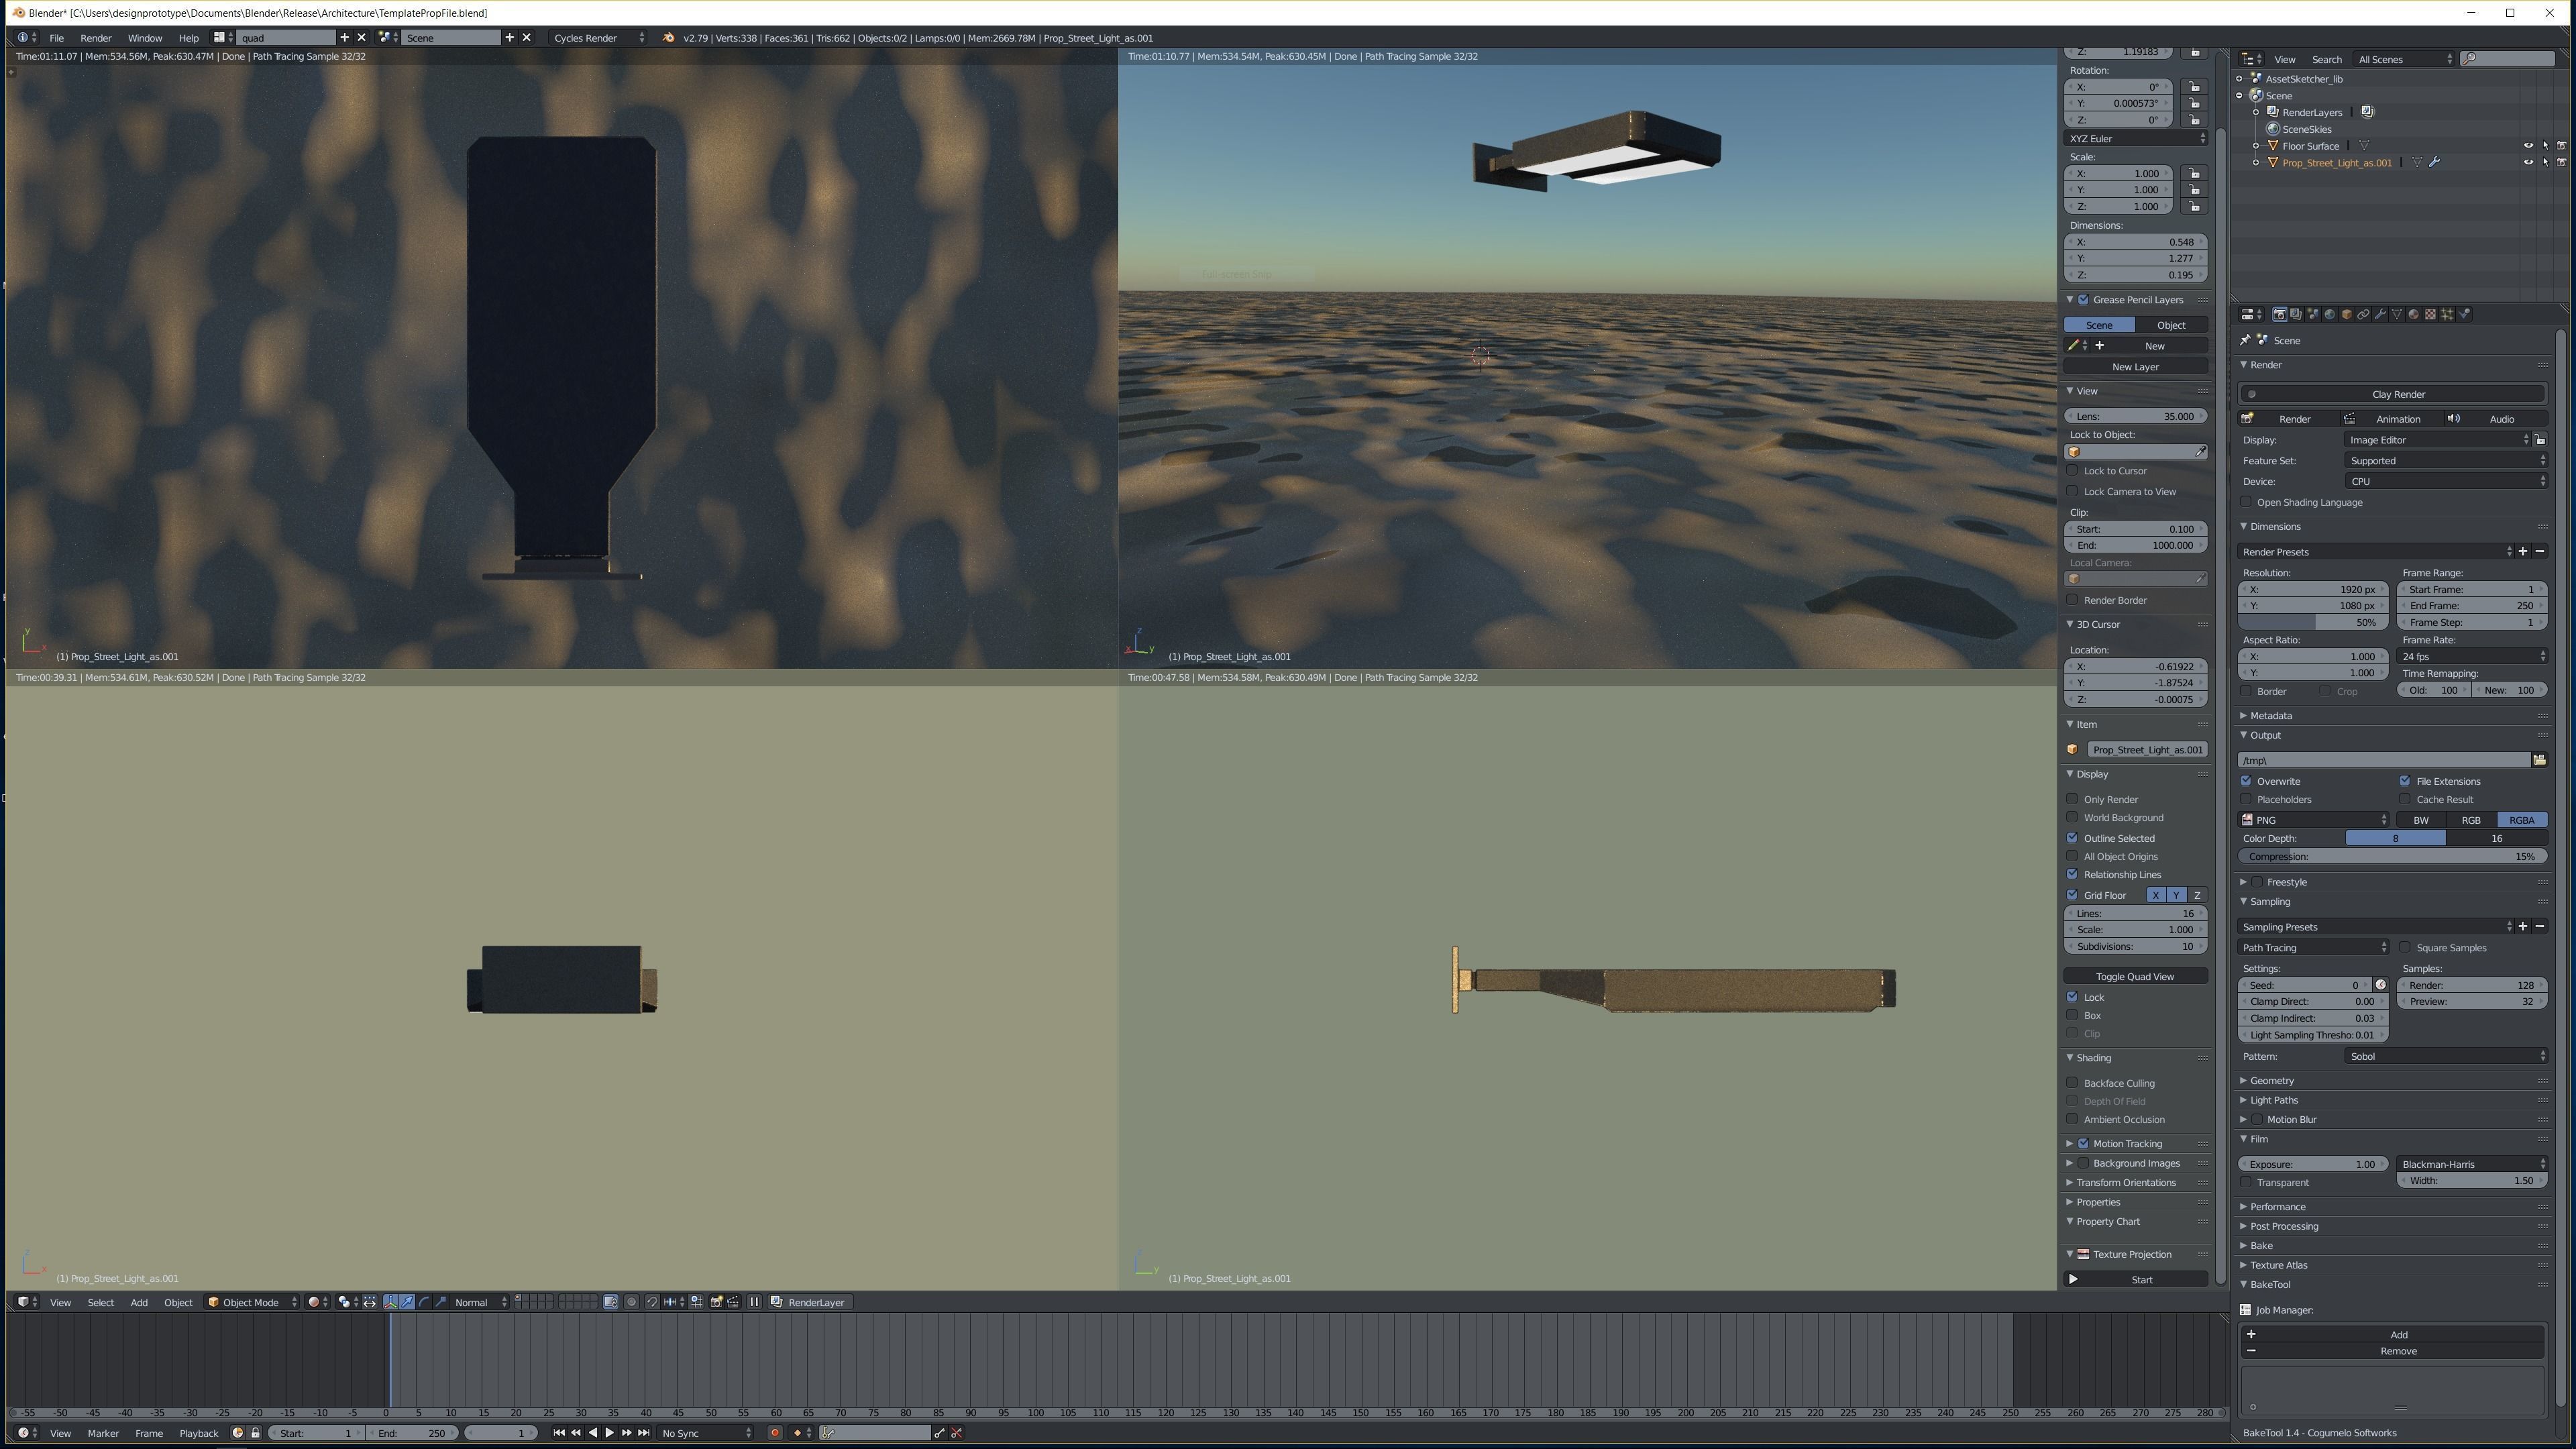Open the Cycles Render engine dropdown
The height and width of the screenshot is (1449, 2576).
(x=598, y=37)
